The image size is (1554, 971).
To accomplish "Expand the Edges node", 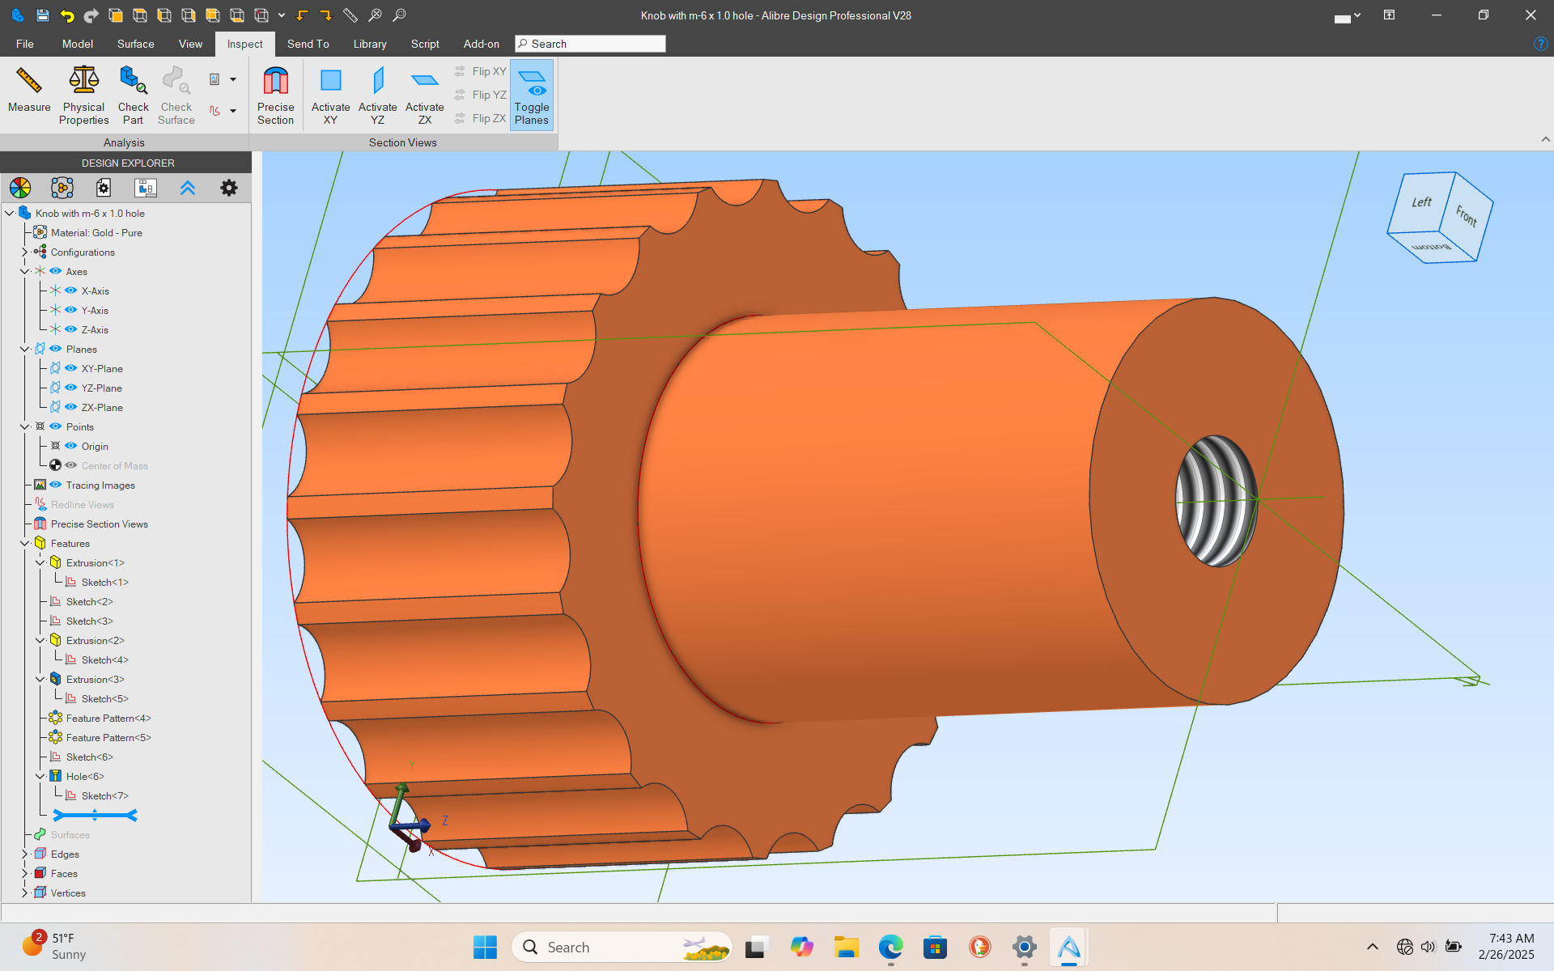I will point(24,854).
